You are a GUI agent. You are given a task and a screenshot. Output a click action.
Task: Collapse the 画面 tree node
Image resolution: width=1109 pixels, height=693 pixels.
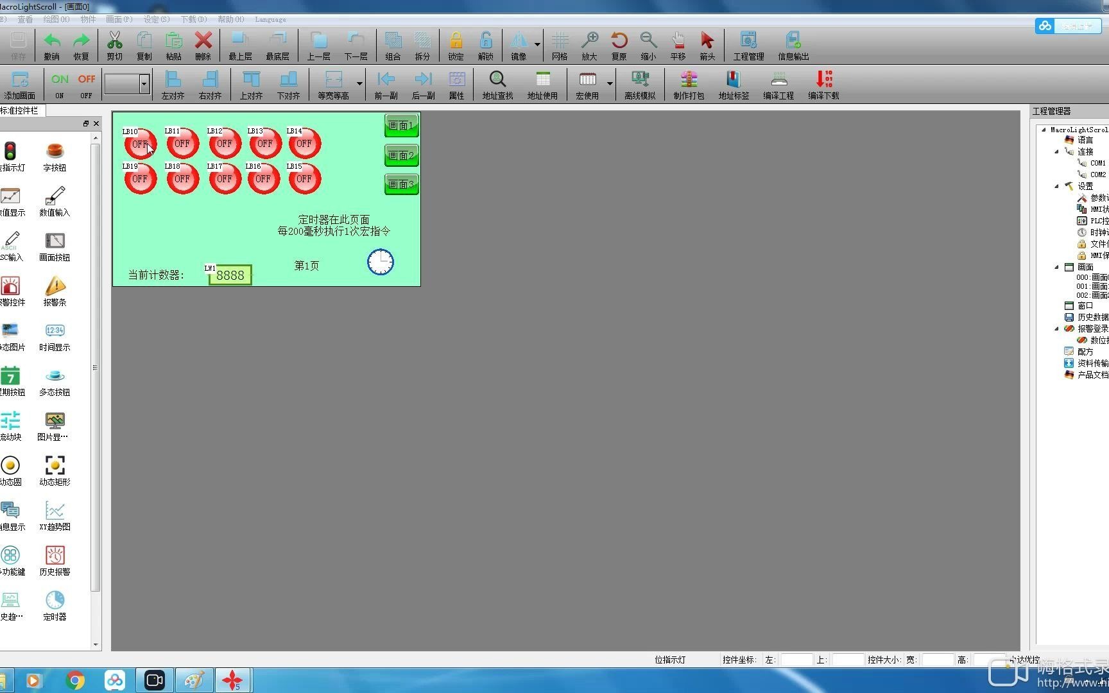(1056, 267)
